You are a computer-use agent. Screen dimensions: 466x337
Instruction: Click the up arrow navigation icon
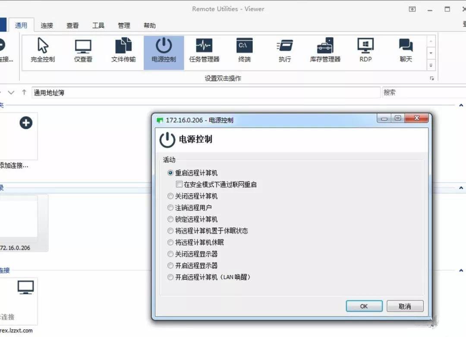24,92
